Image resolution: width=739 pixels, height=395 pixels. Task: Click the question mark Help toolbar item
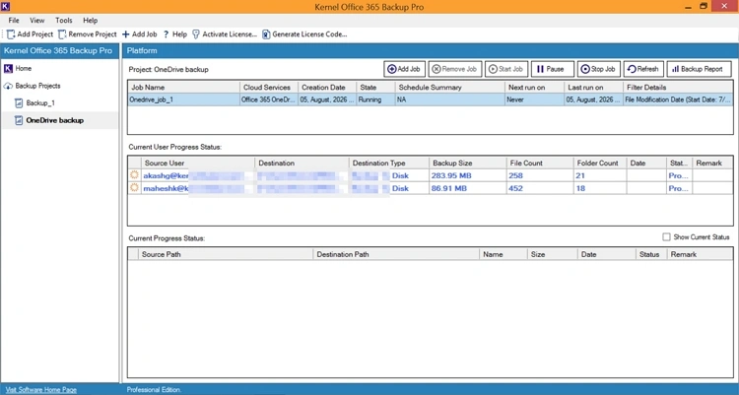(x=175, y=34)
